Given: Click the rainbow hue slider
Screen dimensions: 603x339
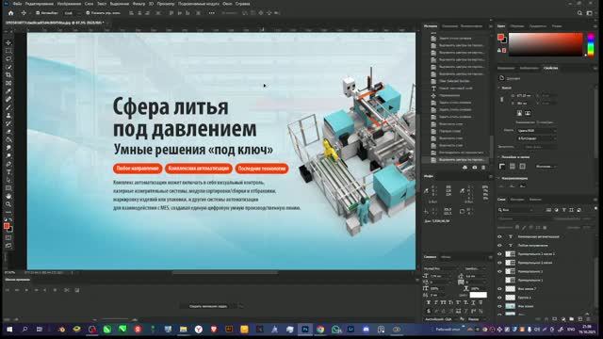Looking at the screenshot, I should pyautogui.click(x=591, y=44).
